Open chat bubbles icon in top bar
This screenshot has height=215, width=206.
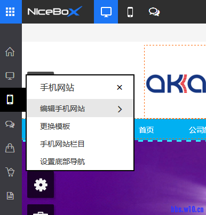pos(154,12)
